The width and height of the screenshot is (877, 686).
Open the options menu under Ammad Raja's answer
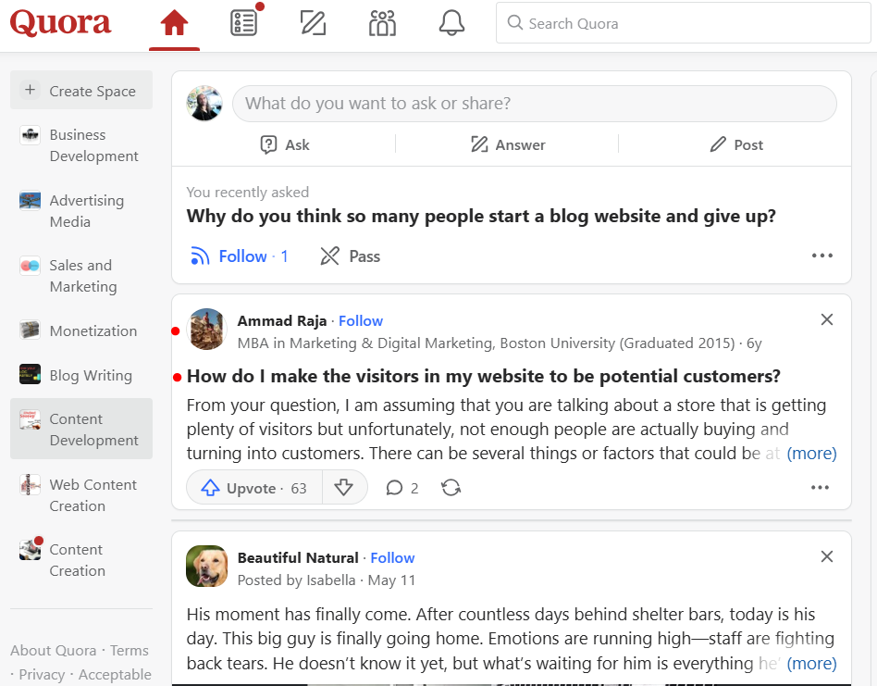click(x=819, y=487)
